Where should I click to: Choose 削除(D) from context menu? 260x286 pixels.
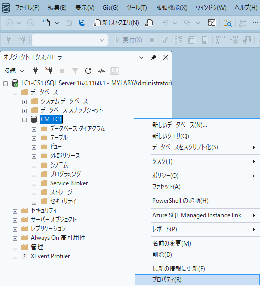[197, 255]
